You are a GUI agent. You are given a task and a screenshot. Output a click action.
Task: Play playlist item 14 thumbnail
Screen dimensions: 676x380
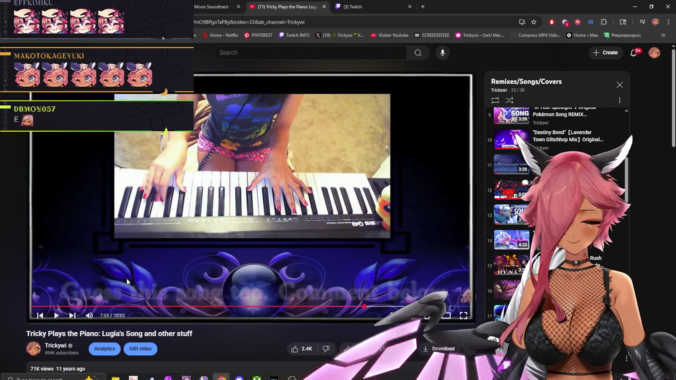pos(511,239)
